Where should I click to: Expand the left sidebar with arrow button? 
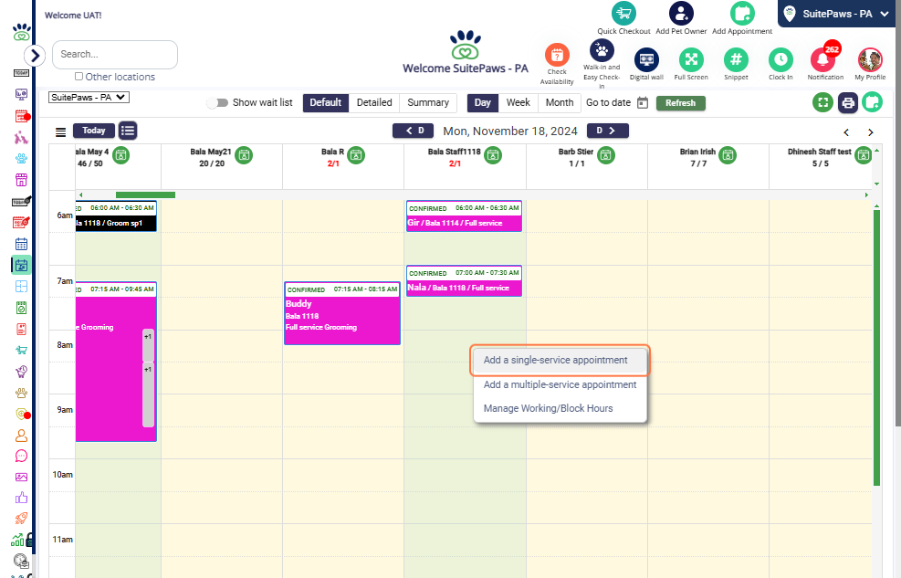35,55
